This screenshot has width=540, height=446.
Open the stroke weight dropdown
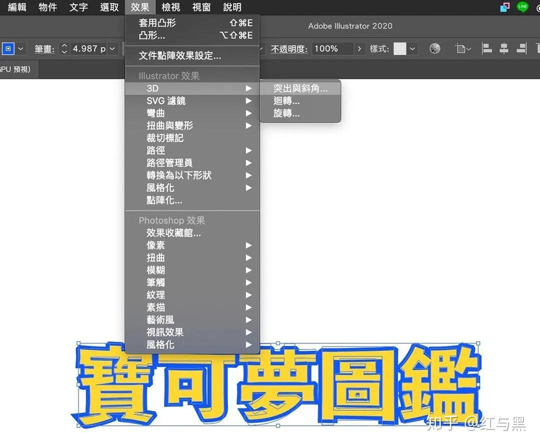point(112,48)
